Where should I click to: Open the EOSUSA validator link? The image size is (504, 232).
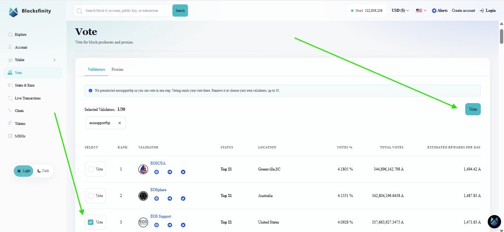pos(158,164)
